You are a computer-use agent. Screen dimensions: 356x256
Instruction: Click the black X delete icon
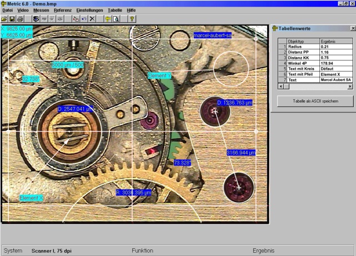(92, 18)
